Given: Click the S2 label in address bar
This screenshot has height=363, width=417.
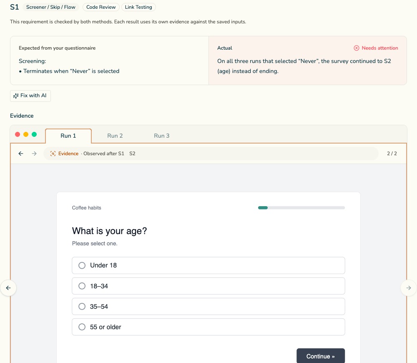Looking at the screenshot, I should tap(132, 154).
